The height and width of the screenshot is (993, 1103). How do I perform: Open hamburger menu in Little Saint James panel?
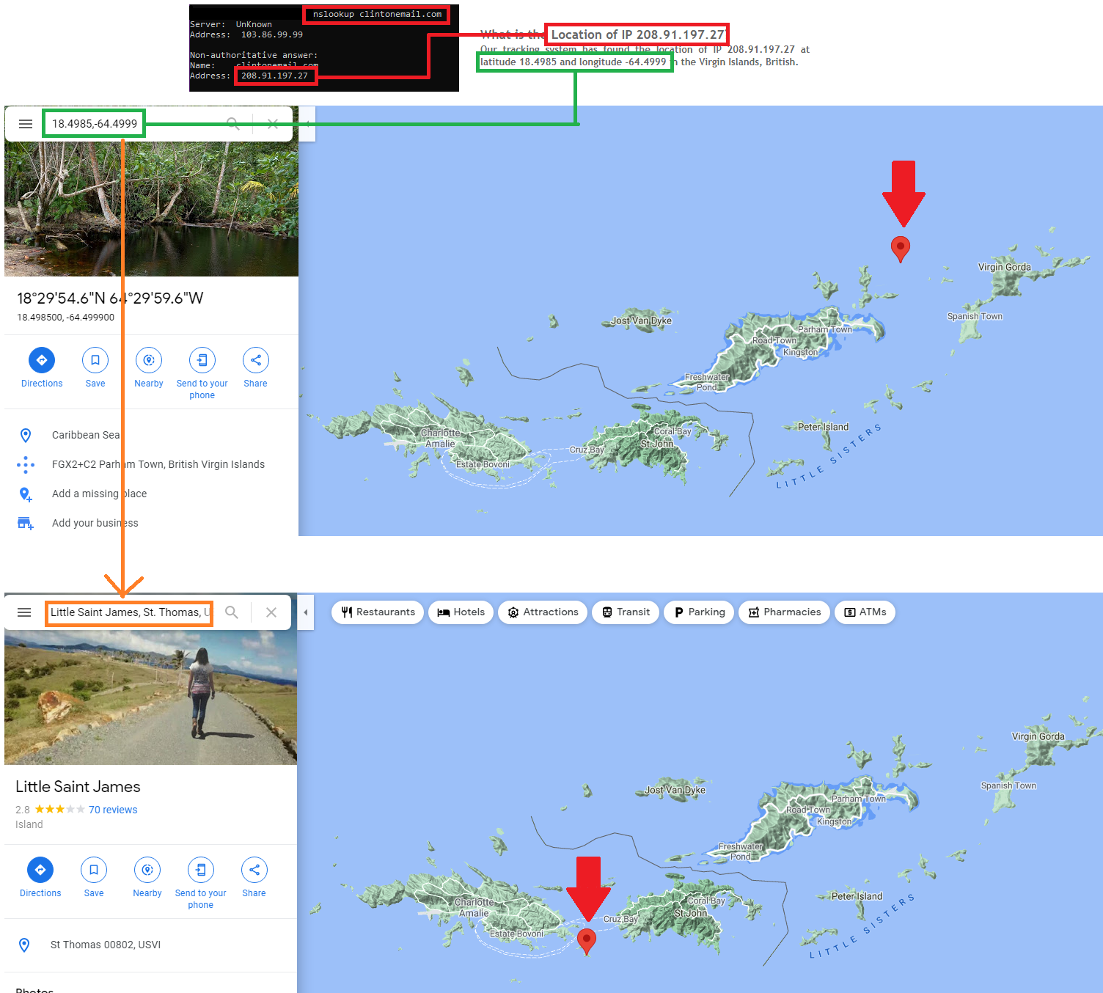[x=24, y=612]
